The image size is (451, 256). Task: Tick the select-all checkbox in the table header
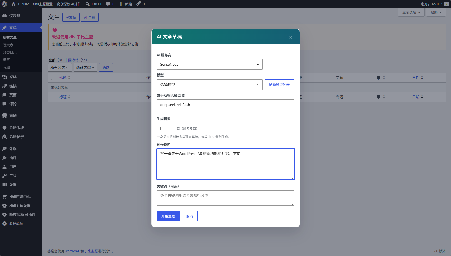pos(53,78)
